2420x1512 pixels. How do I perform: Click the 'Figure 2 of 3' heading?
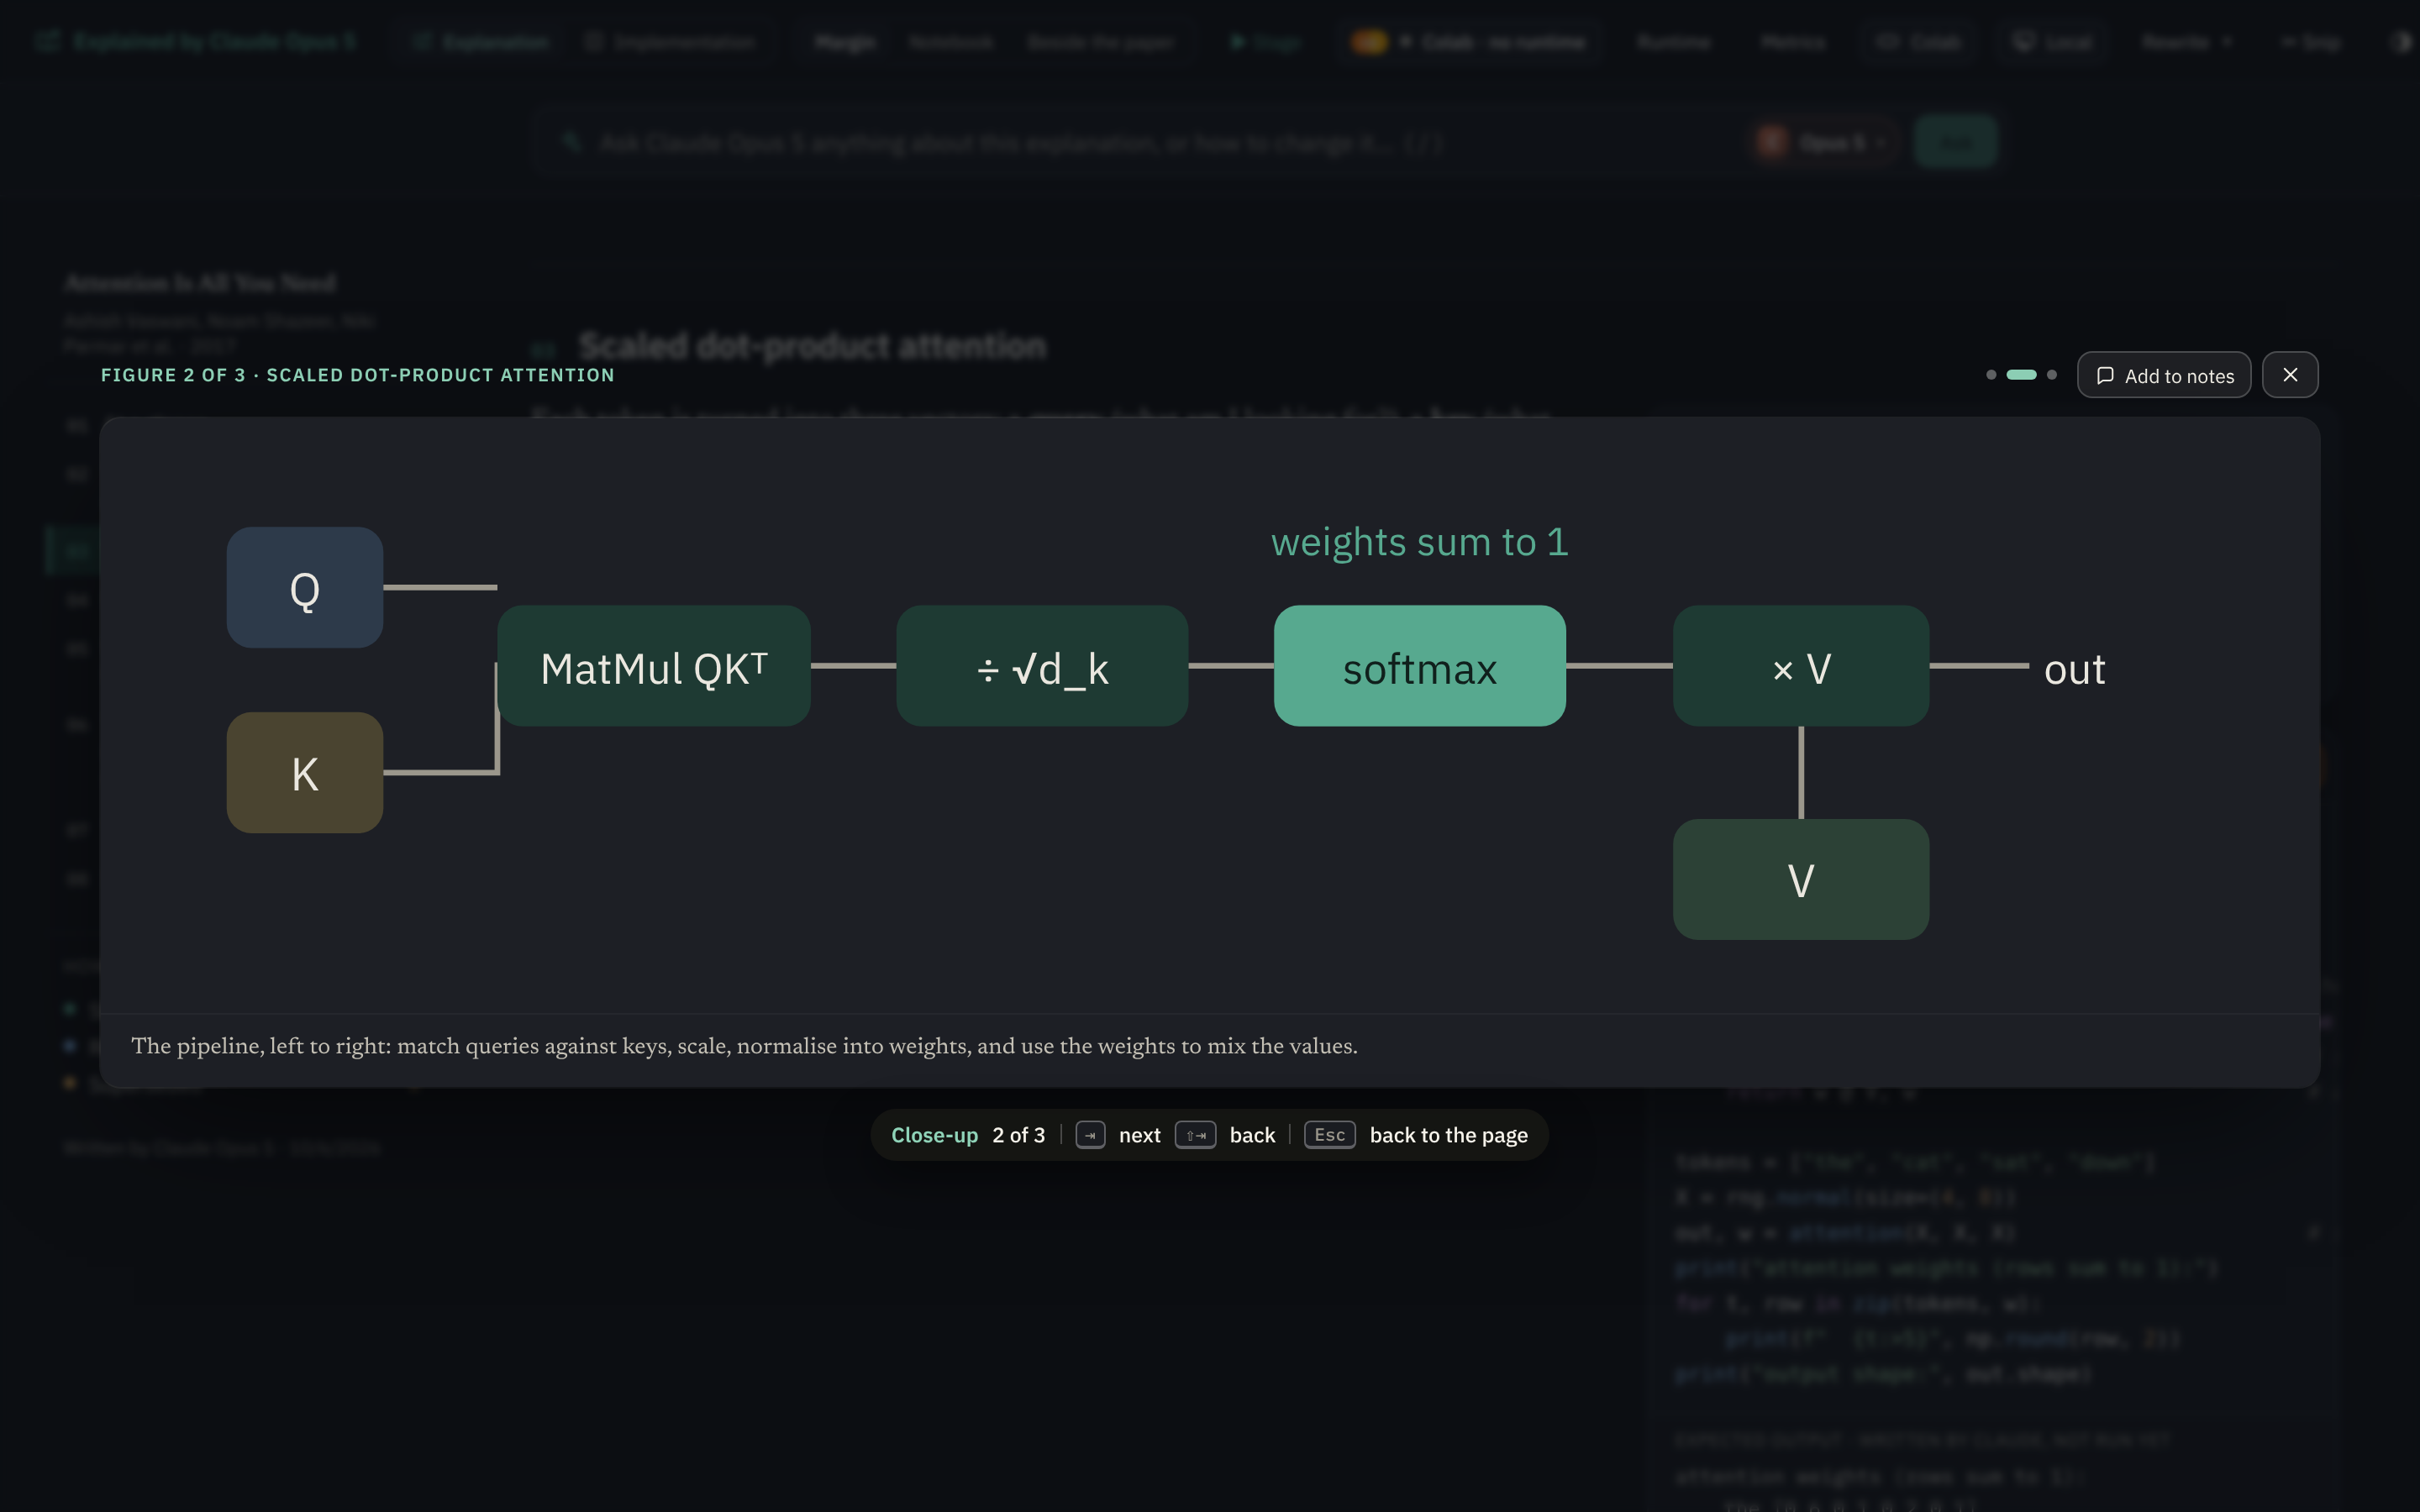tap(358, 375)
